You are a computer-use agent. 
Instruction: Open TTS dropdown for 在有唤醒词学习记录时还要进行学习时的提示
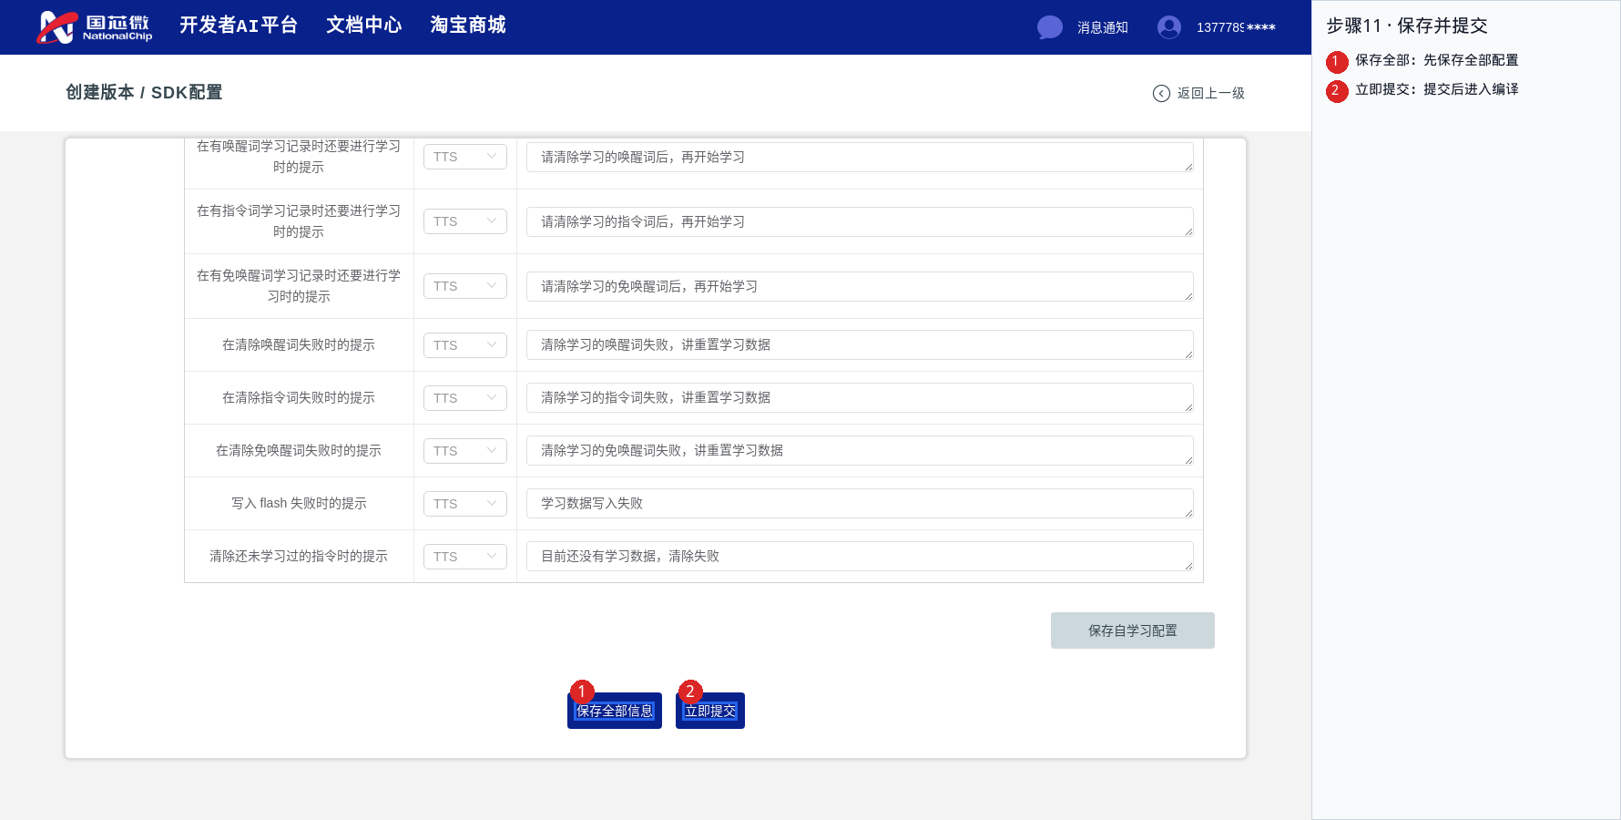point(465,157)
